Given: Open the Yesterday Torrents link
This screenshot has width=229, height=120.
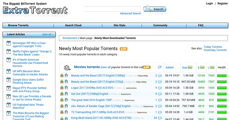Looking at the screenshot, I should [x=215, y=50].
